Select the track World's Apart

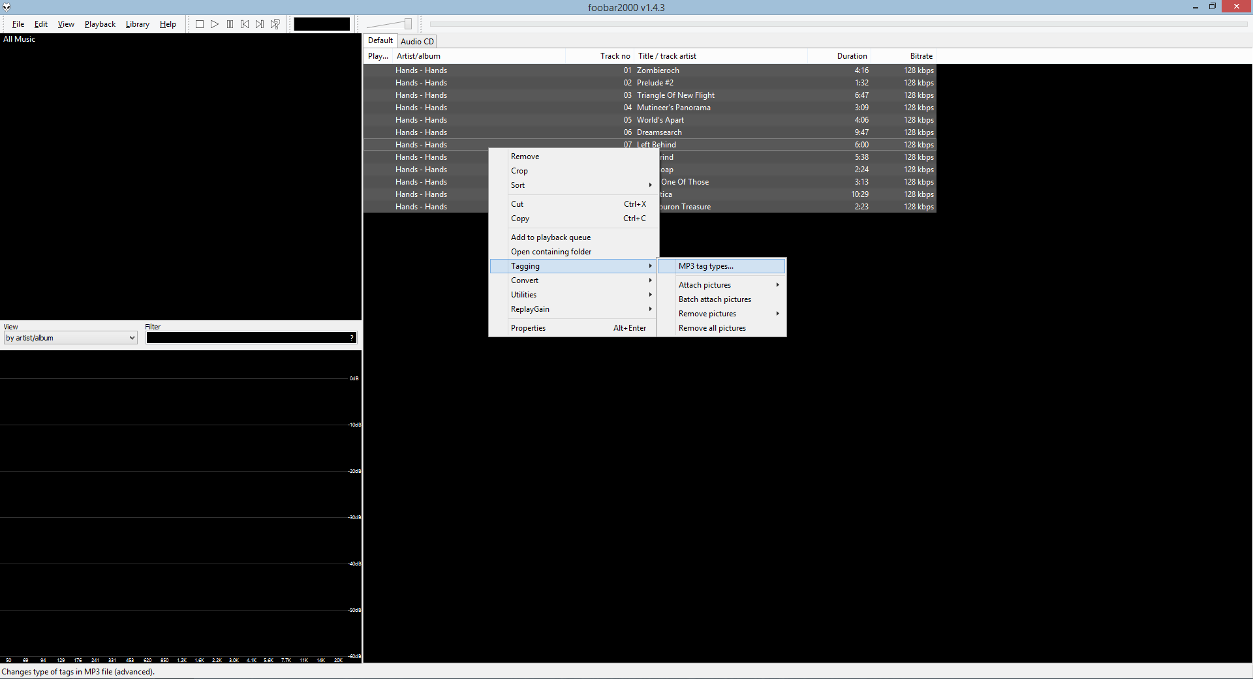[x=649, y=120]
